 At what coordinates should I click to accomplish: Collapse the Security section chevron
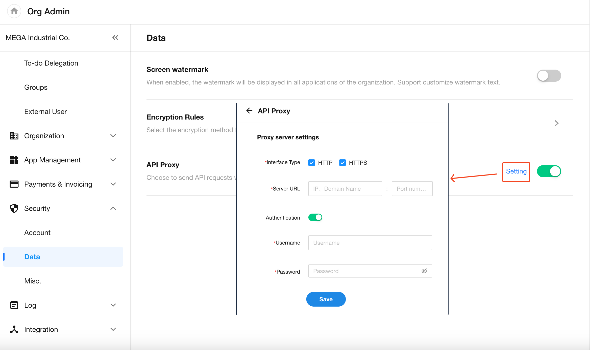click(x=113, y=208)
